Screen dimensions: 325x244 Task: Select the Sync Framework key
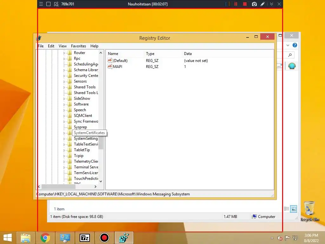(86, 121)
